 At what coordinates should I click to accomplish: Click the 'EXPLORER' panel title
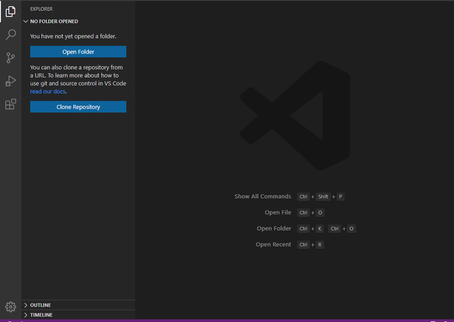(41, 9)
